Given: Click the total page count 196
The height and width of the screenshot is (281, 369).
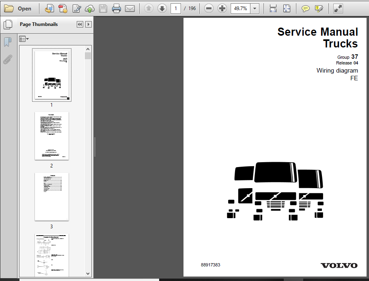Looking at the screenshot, I should pos(192,9).
